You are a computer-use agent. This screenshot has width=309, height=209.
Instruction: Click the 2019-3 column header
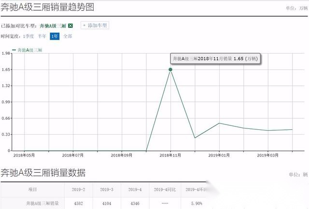click(107, 190)
